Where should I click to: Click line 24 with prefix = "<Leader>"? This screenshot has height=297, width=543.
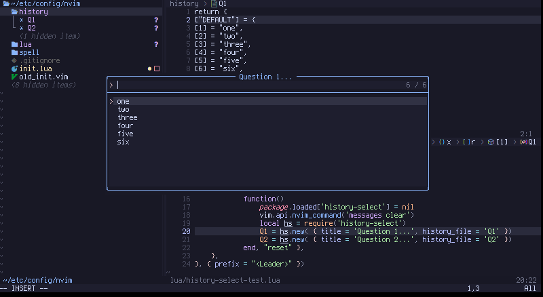249,264
